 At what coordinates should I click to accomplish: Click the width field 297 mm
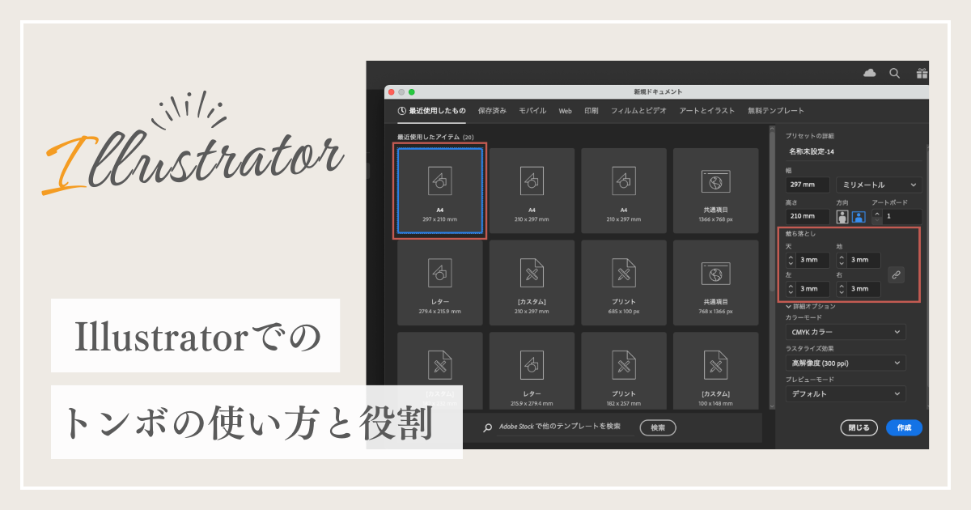[808, 185]
